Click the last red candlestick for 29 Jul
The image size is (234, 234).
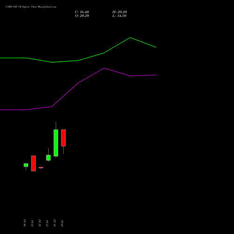63,138
